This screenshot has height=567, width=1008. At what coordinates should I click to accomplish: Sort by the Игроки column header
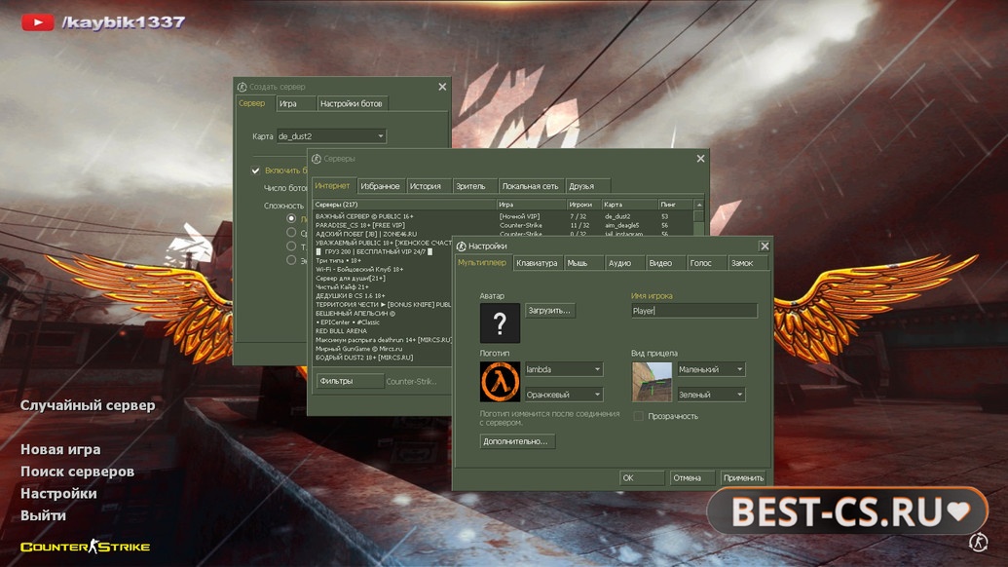pyautogui.click(x=583, y=205)
